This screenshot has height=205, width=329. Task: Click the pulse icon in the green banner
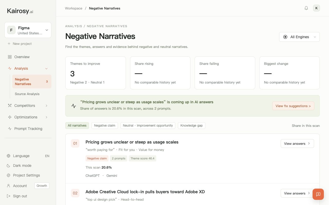pyautogui.click(x=74, y=106)
